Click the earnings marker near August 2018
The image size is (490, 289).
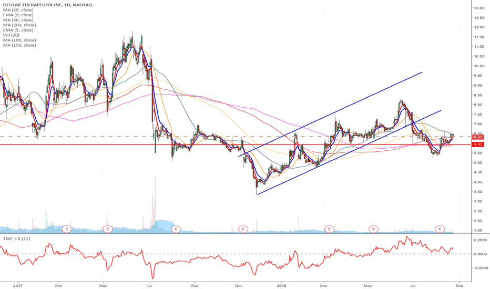(x=440, y=229)
